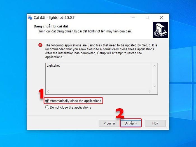Screen dimensions: 196x147
Task: Click the red error icon beside the message
Action: (40, 45)
